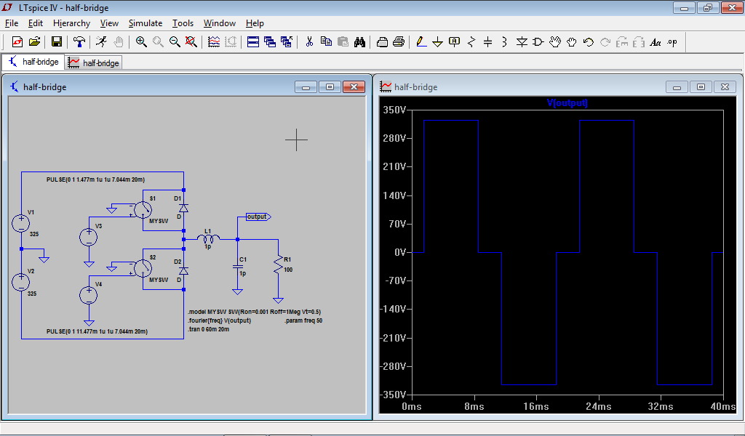Select capacitor C1 symbol in schematic
The width and height of the screenshot is (745, 436).
[x=238, y=267]
